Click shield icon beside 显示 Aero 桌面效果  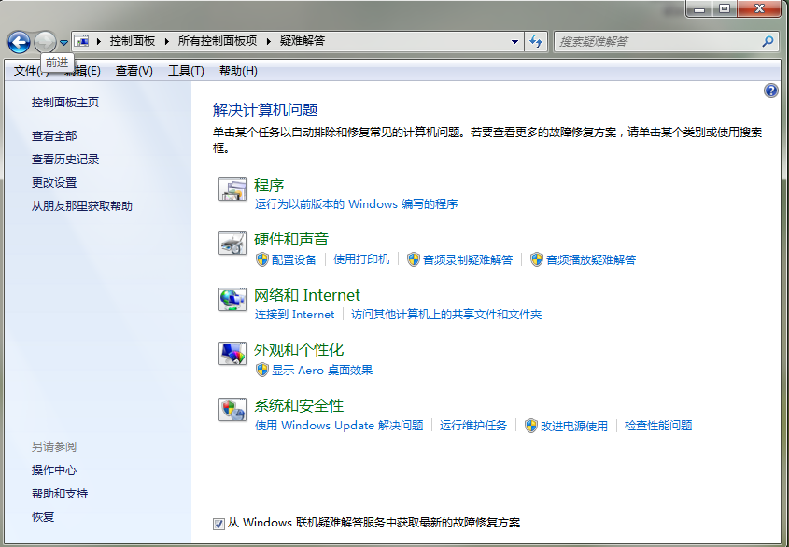coord(262,370)
